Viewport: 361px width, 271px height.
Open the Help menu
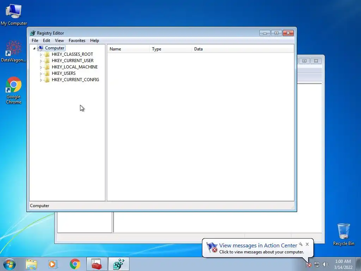94,41
